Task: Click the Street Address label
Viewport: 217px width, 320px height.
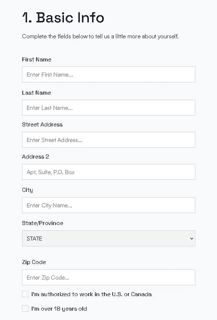Action: tap(42, 124)
